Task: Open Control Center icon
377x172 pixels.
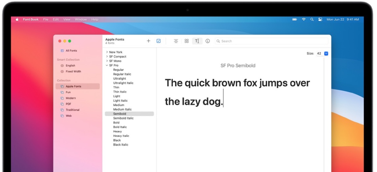Action: (x=320, y=19)
